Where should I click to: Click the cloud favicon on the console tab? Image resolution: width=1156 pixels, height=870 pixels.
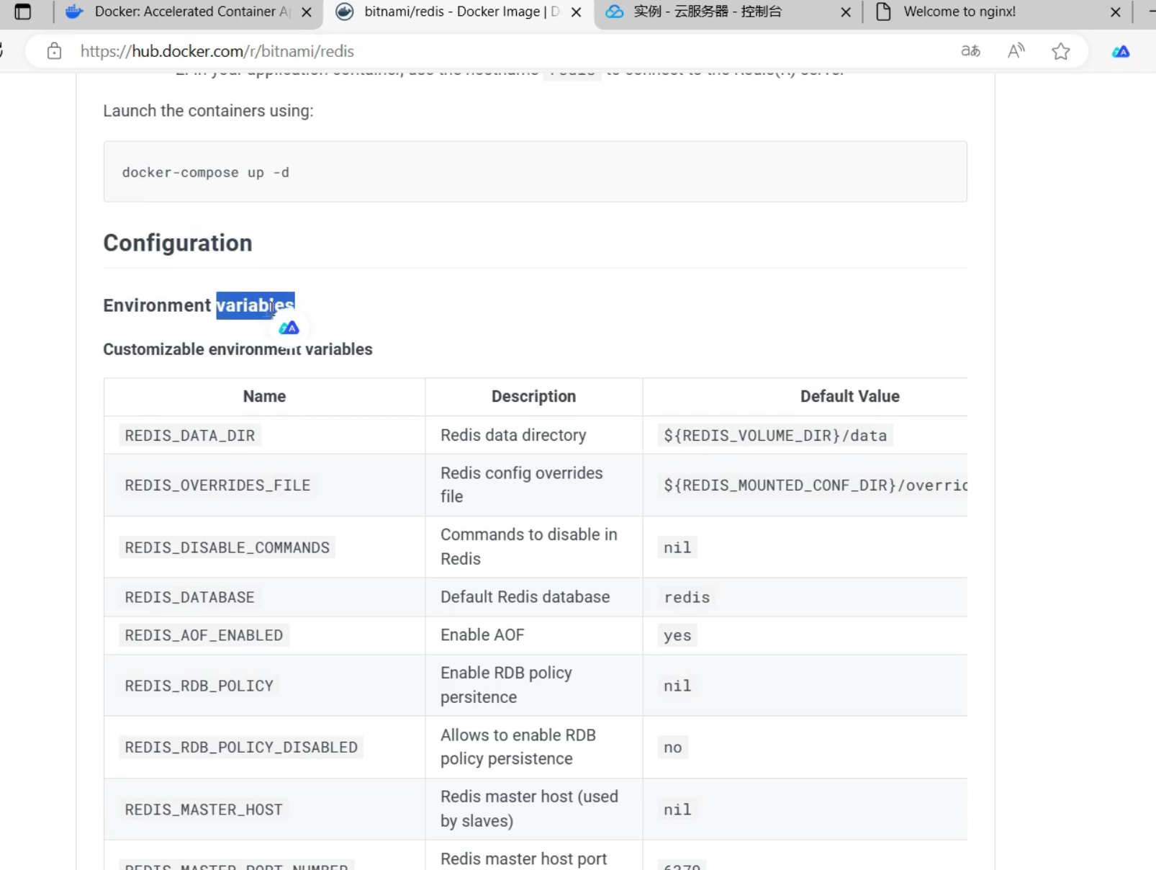614,12
